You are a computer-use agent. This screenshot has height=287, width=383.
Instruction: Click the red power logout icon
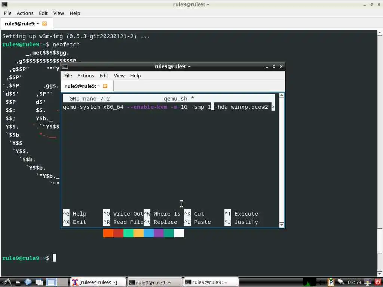coord(378,283)
